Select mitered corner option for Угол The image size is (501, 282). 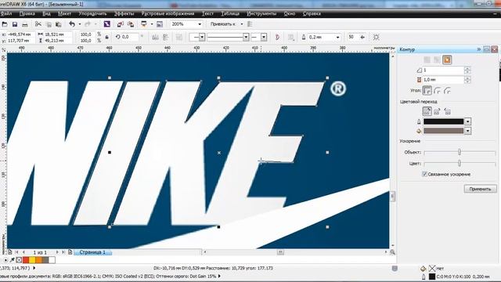[427, 91]
